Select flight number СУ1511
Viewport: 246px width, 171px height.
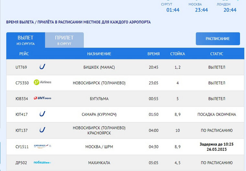[22, 147]
